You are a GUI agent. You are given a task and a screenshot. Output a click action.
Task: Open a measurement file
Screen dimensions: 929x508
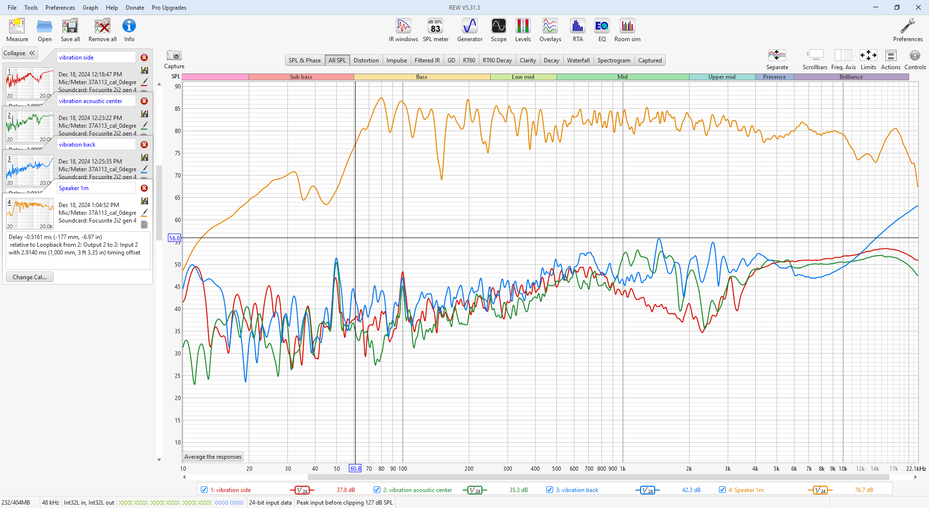(x=45, y=30)
